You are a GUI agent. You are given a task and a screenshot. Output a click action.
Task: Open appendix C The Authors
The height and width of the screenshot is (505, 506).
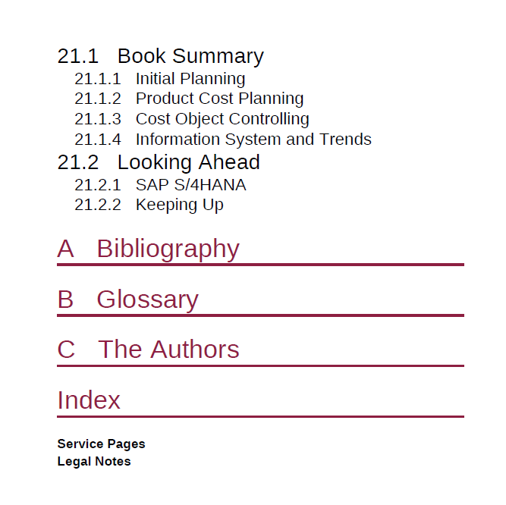pyautogui.click(x=148, y=350)
